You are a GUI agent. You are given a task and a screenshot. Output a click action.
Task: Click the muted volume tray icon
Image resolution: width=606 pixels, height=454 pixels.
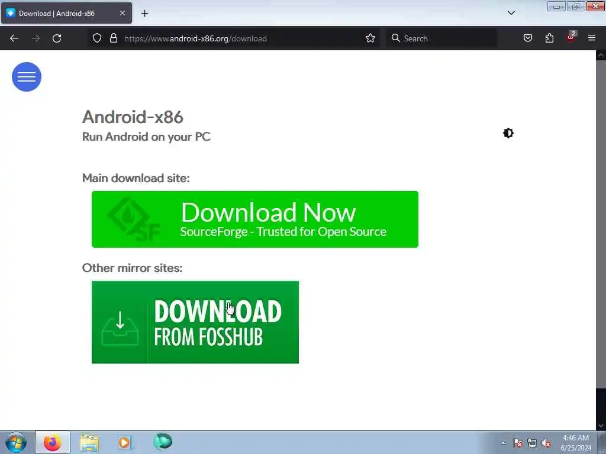tap(546, 443)
